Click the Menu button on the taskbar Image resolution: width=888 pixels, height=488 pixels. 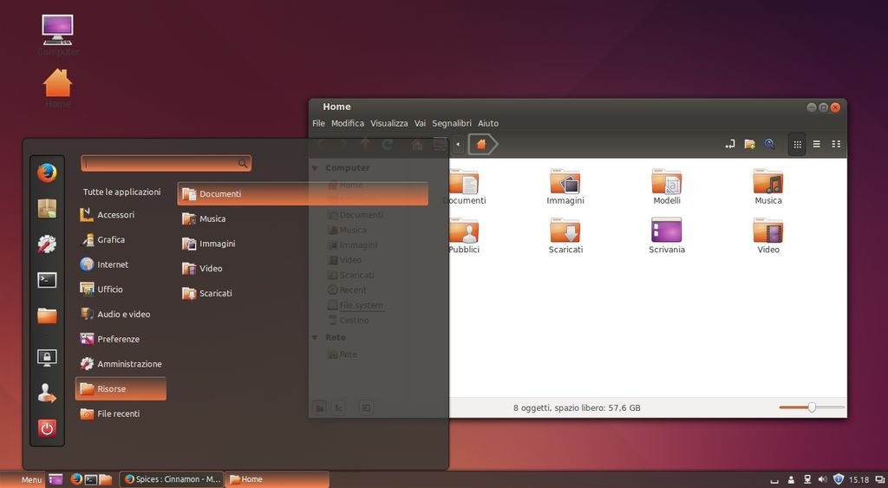pos(31,479)
